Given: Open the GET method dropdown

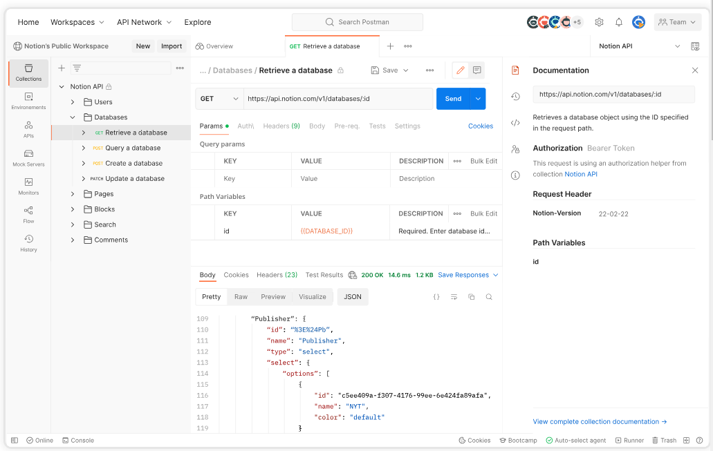Looking at the screenshot, I should [x=219, y=99].
